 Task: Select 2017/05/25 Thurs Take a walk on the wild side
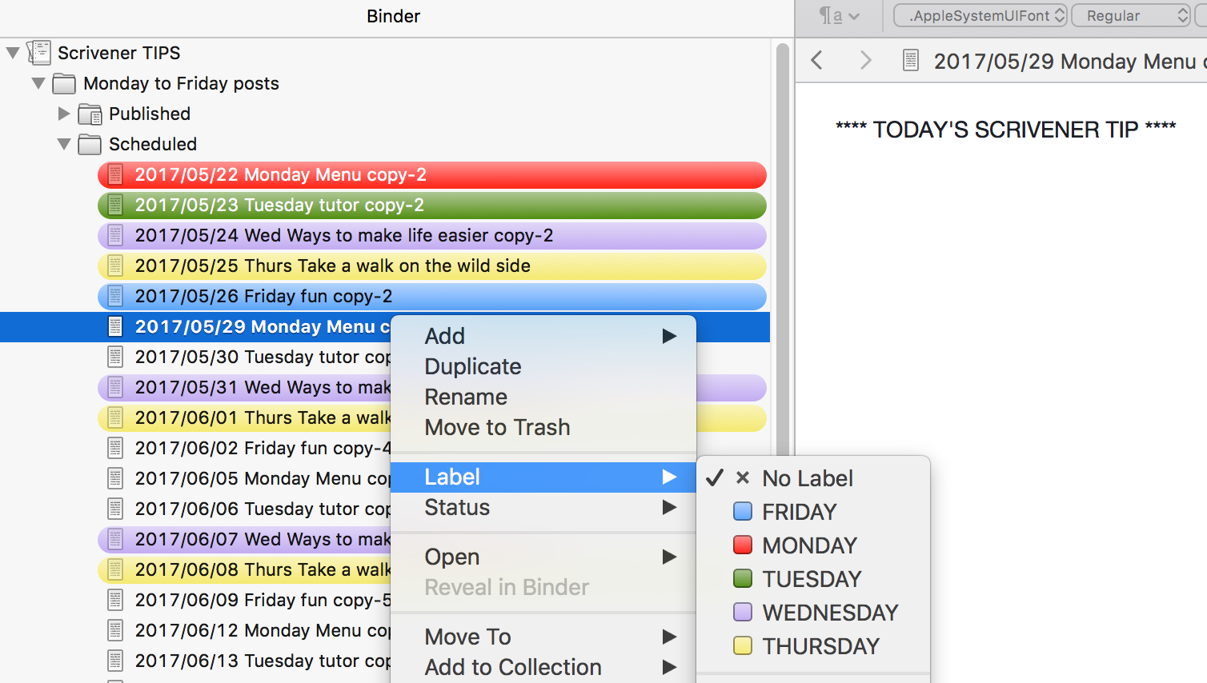tap(432, 266)
